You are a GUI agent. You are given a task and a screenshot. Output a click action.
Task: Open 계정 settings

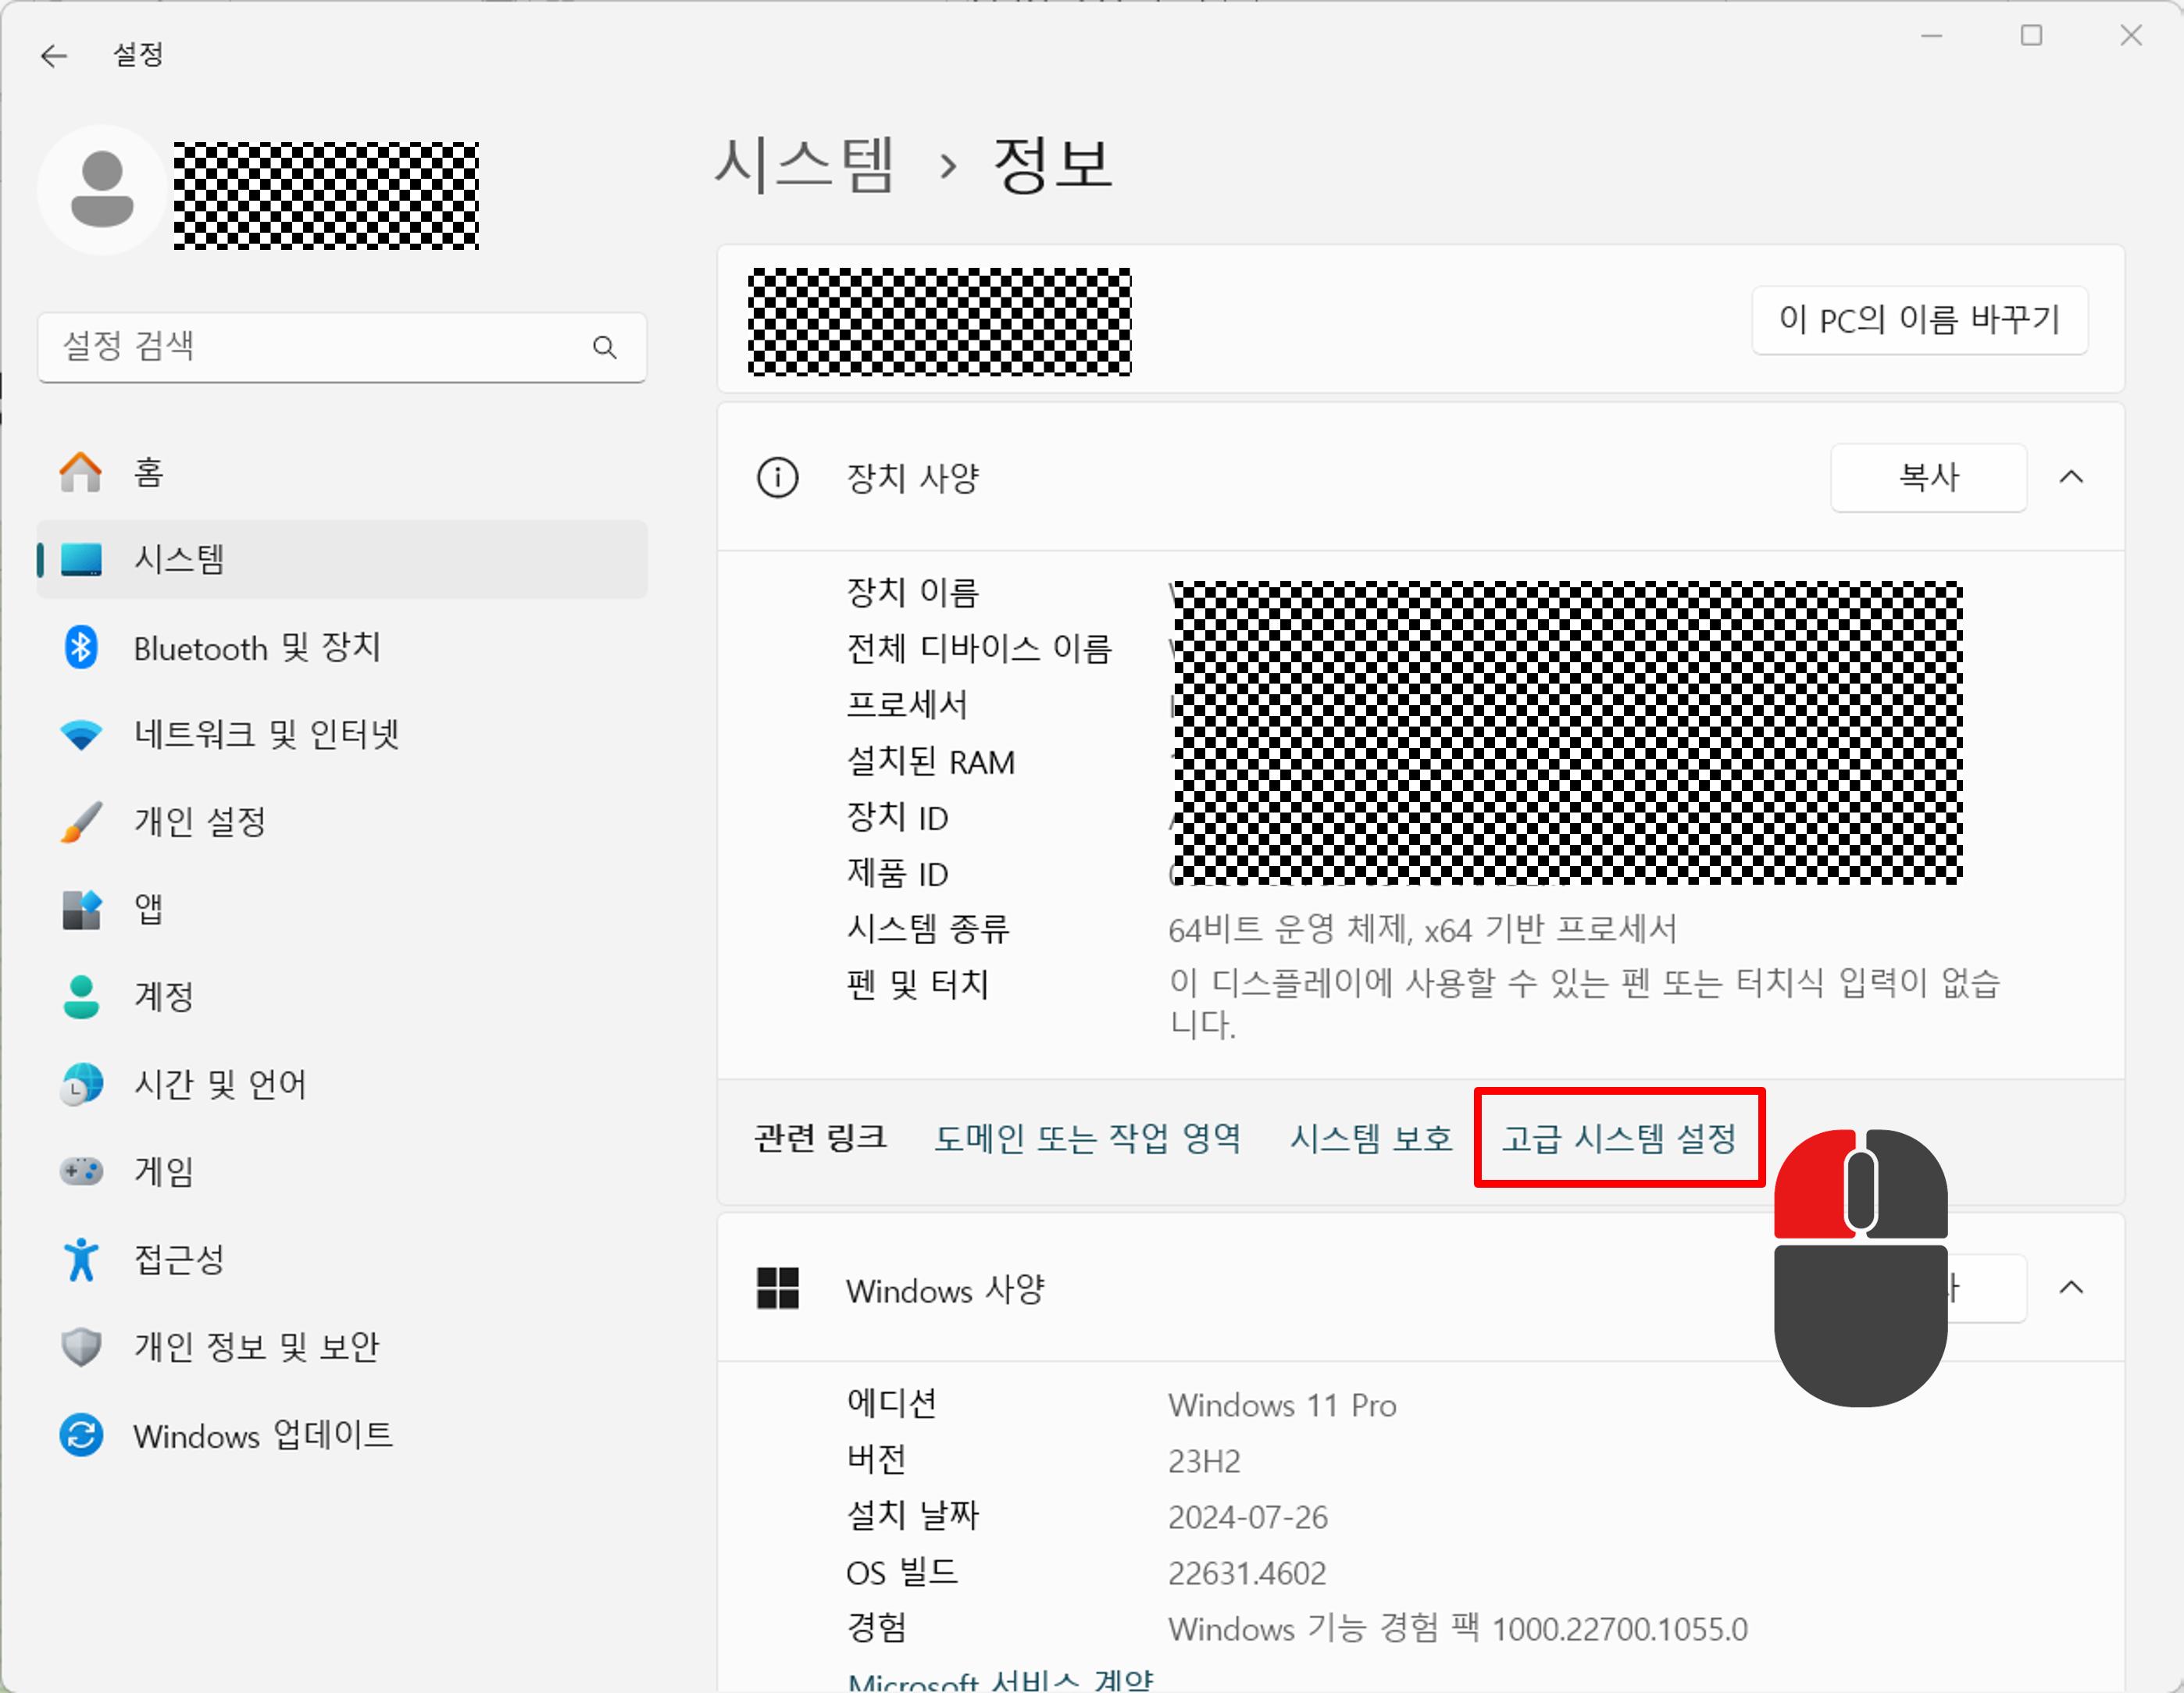pyautogui.click(x=342, y=996)
